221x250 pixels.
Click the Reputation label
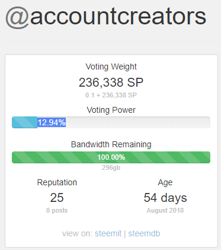pos(57,182)
